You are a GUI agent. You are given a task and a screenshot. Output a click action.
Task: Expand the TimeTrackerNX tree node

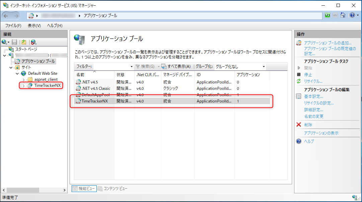23,86
